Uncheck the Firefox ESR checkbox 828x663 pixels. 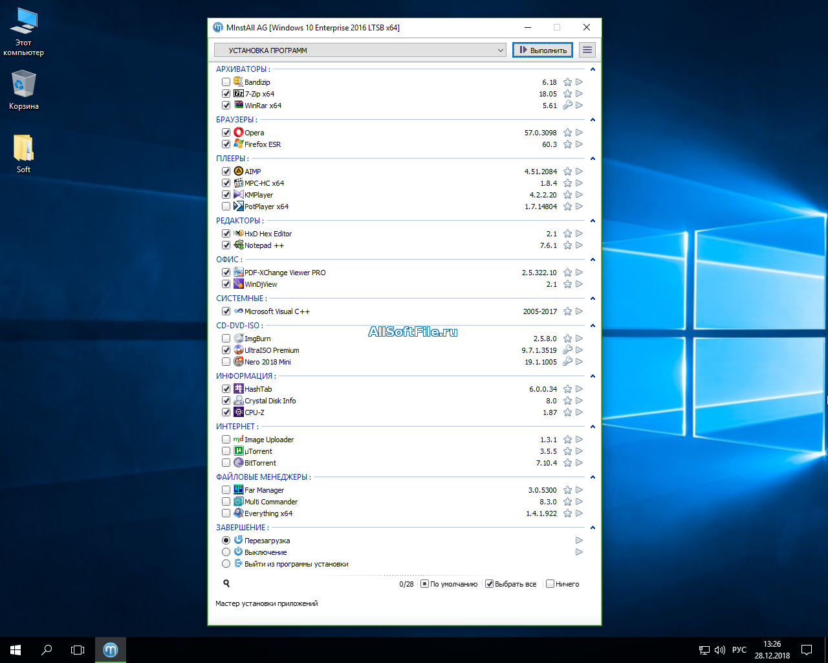tap(226, 144)
